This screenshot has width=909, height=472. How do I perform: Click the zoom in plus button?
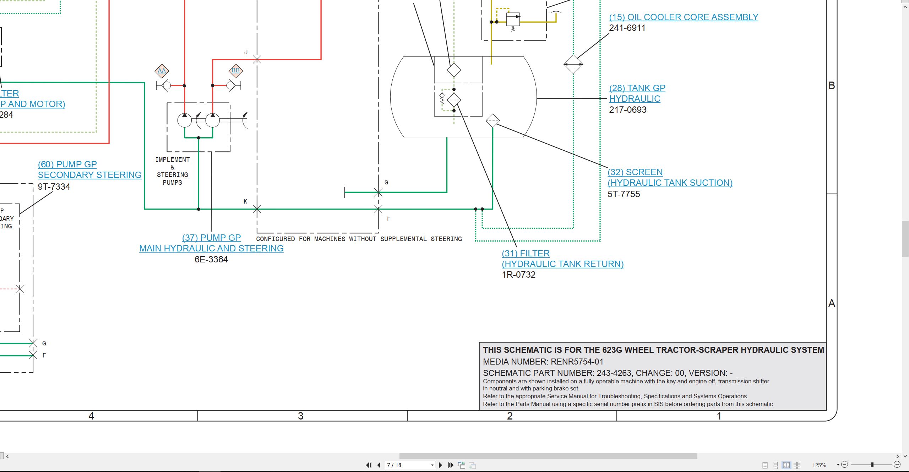coord(897,465)
